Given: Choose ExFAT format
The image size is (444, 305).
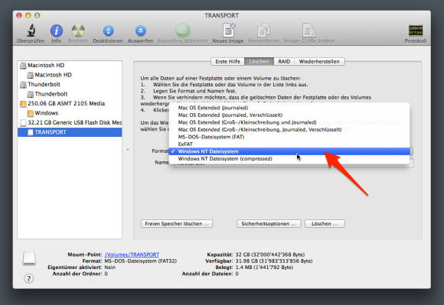Looking at the screenshot, I should 289,144.
